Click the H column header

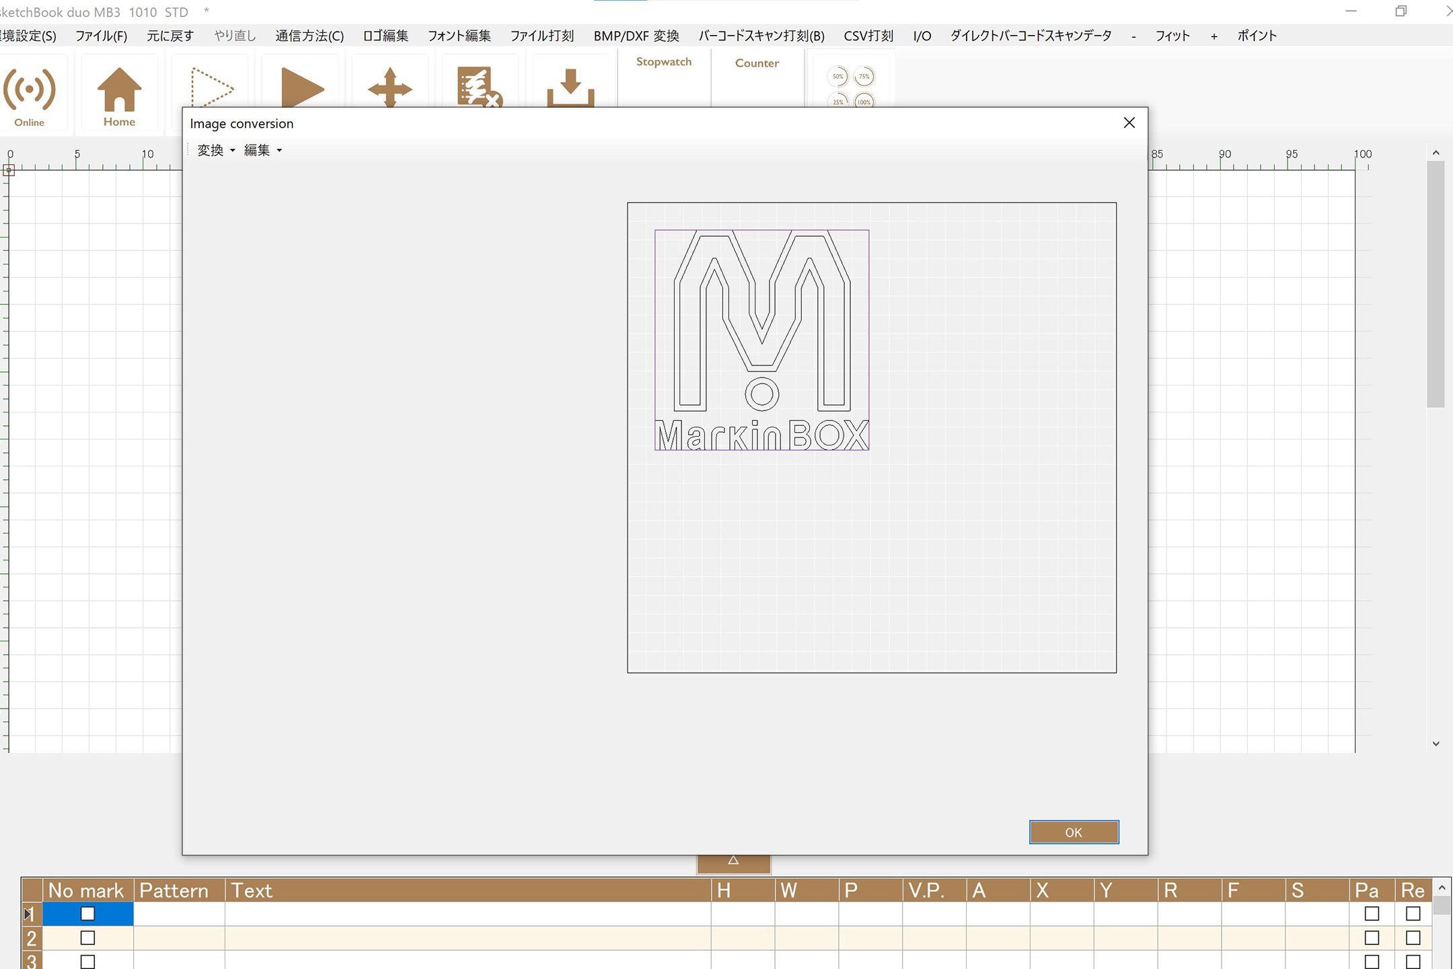tap(743, 890)
